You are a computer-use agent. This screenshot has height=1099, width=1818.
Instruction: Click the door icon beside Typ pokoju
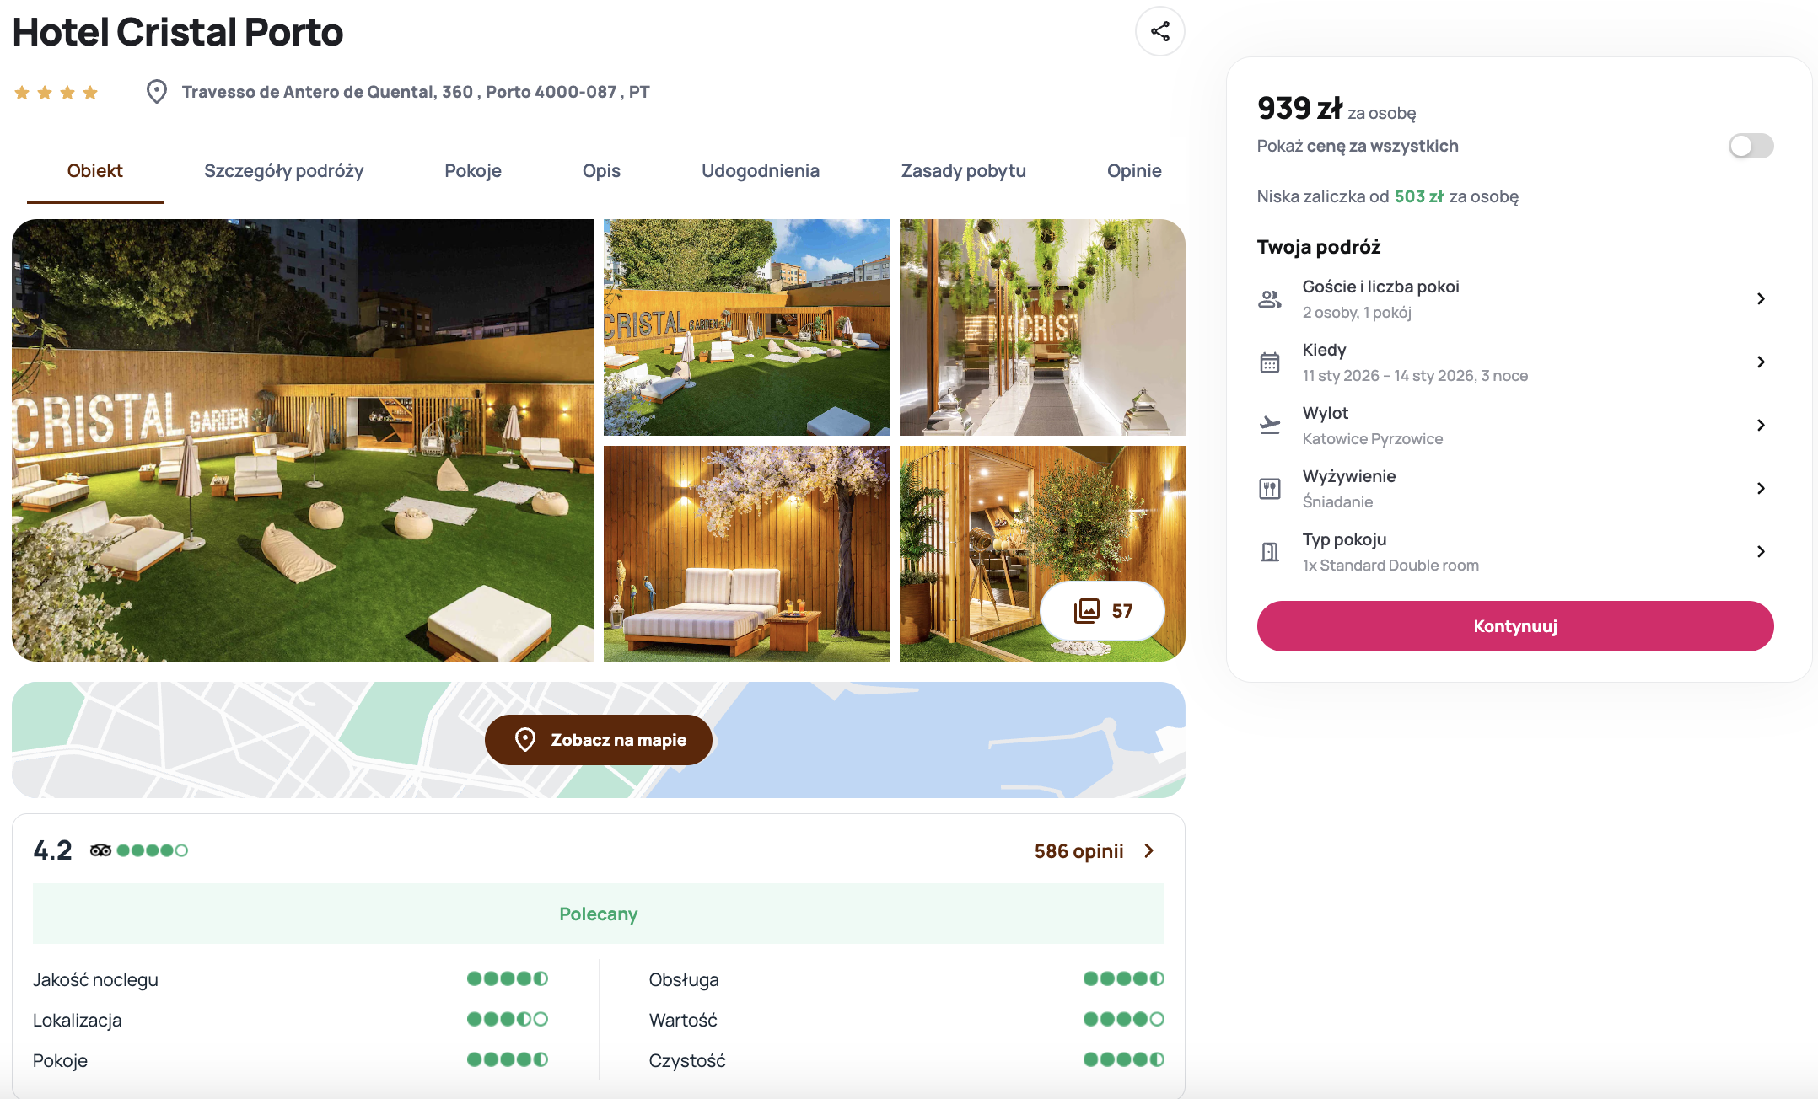[1270, 552]
